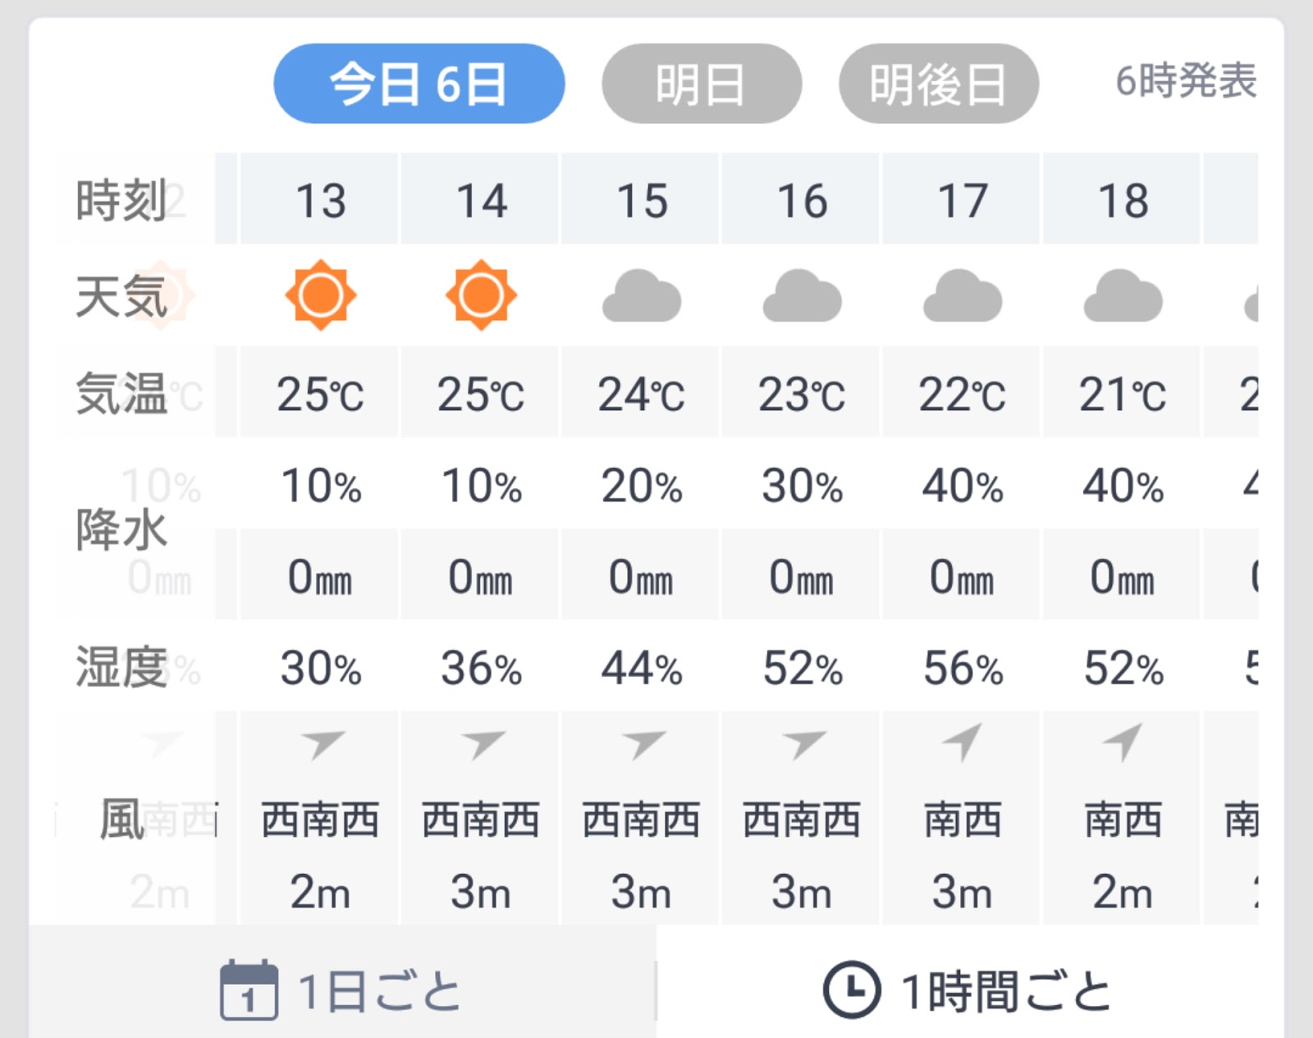Image resolution: width=1313 pixels, height=1038 pixels.
Task: Click the wind direction arrow at 17 o'clock
Action: coord(963,741)
